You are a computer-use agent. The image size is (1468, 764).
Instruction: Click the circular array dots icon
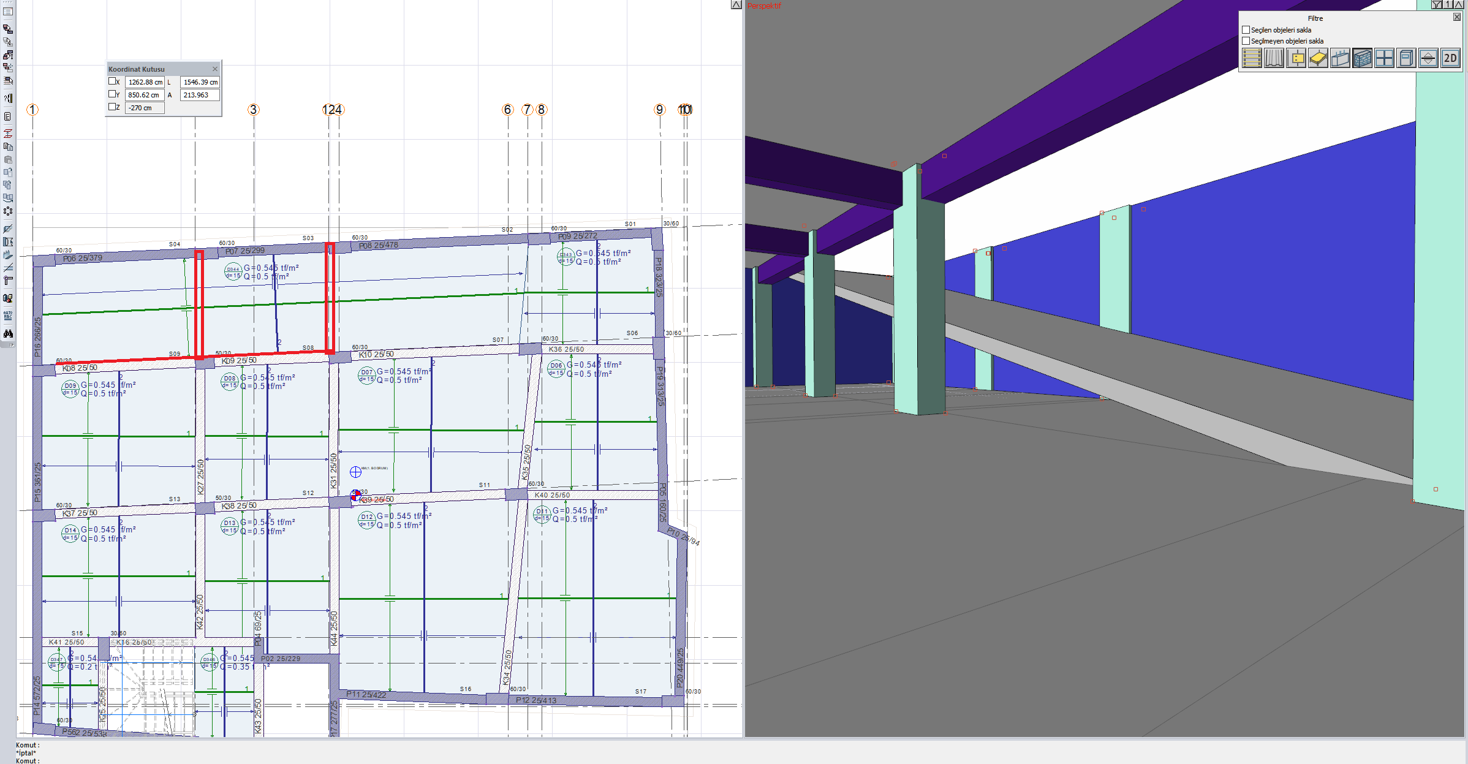(x=8, y=211)
